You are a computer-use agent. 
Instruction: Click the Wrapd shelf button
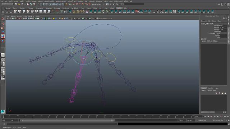[141, 11]
